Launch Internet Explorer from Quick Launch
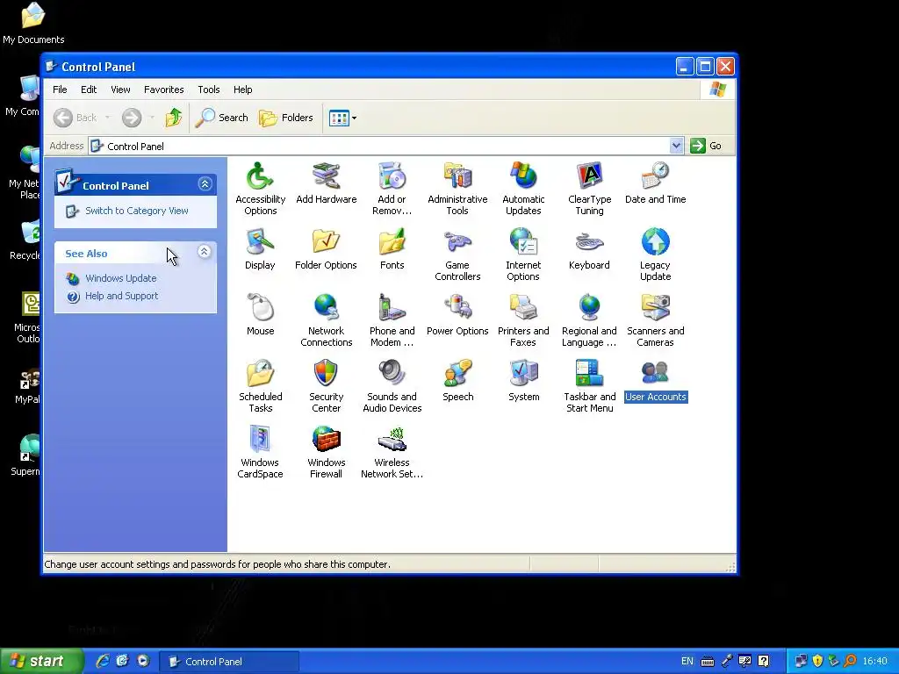The height and width of the screenshot is (674, 899). [103, 661]
